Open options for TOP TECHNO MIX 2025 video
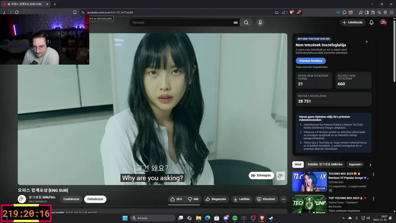The image size is (396, 223). 373,199
